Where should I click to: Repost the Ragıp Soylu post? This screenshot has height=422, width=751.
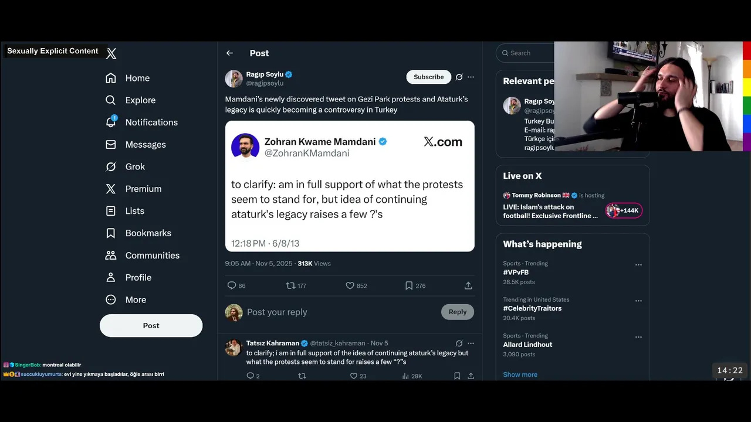click(x=290, y=285)
